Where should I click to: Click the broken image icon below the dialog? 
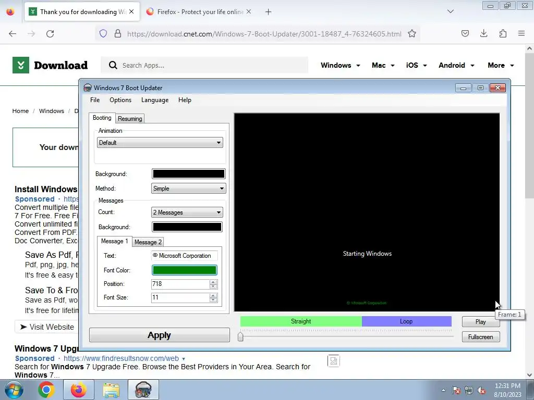point(334,361)
